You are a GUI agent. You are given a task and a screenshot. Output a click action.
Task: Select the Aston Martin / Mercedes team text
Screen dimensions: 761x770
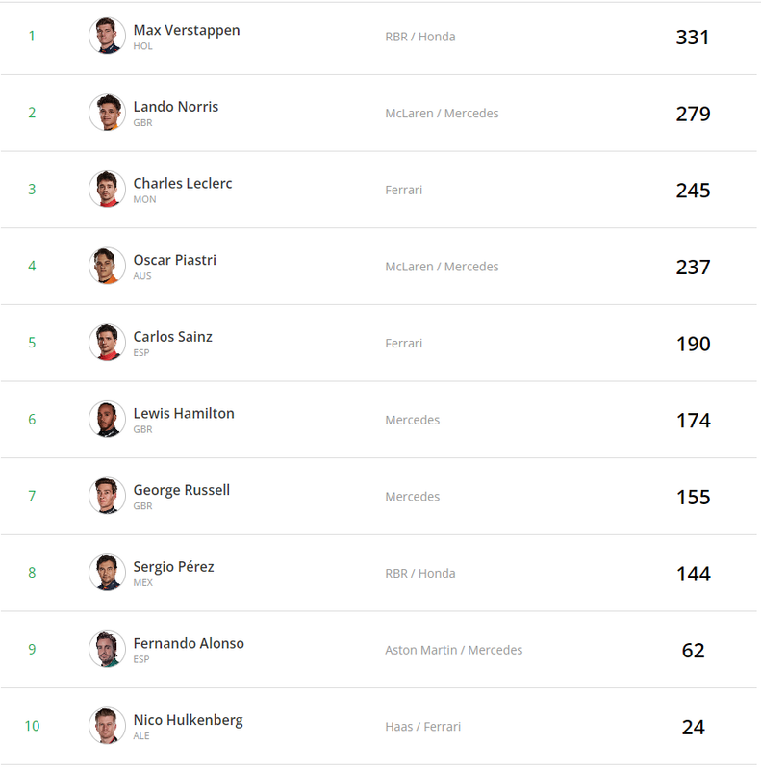454,650
